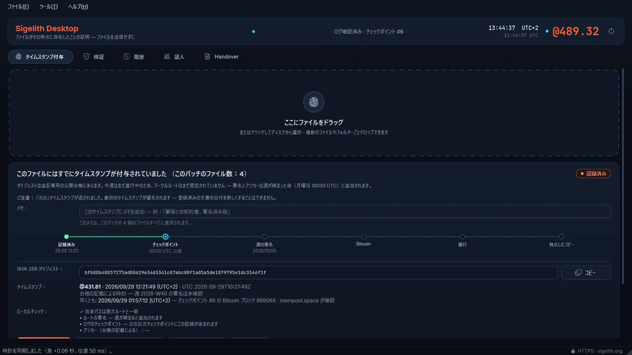Click the refresh icon beside @489.32
The image size is (632, 355).
(x=611, y=31)
